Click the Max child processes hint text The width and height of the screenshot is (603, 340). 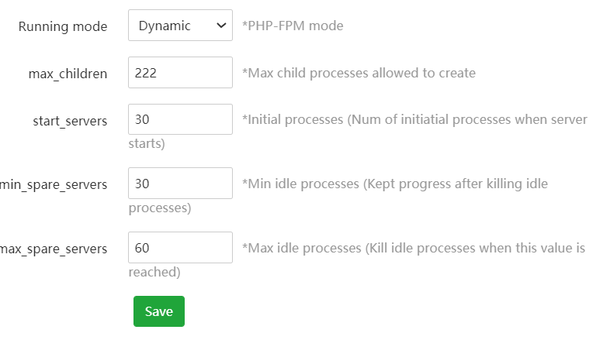359,73
